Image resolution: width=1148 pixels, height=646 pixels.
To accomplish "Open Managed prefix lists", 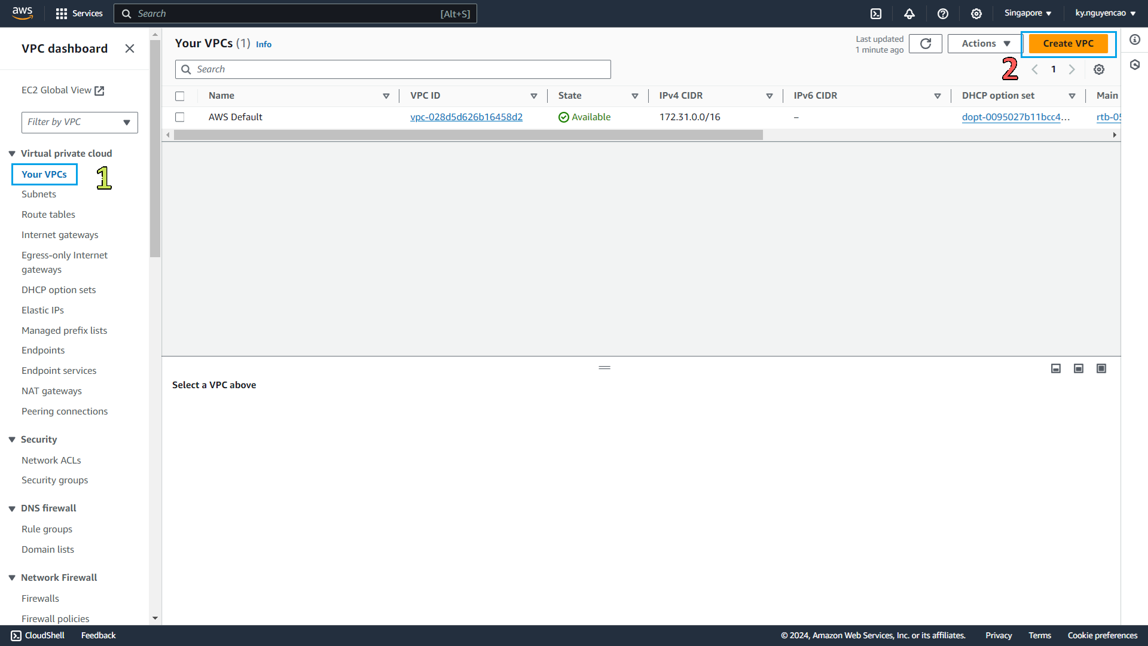I will pos(64,331).
